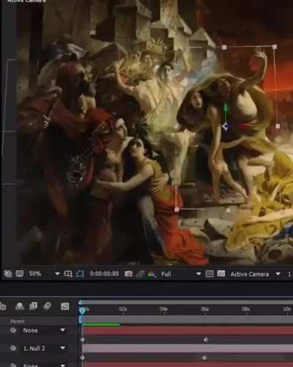
Task: Select the light purple Null layer bar
Action: [188, 349]
